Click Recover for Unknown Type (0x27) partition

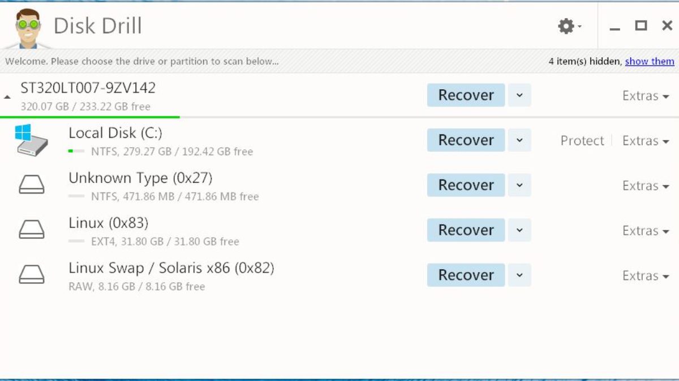466,185
